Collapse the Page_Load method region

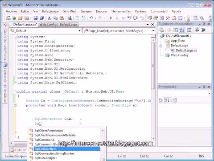click(x=15, y=106)
